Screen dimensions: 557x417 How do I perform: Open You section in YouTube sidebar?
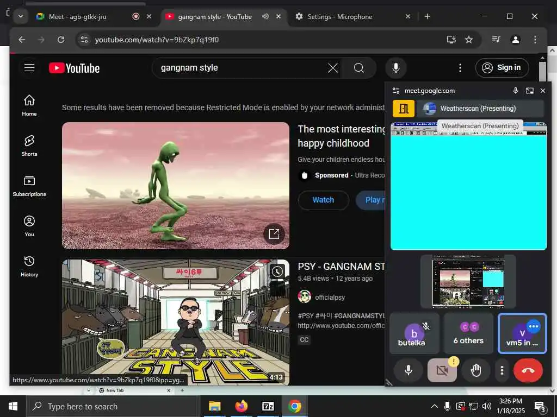(x=29, y=226)
